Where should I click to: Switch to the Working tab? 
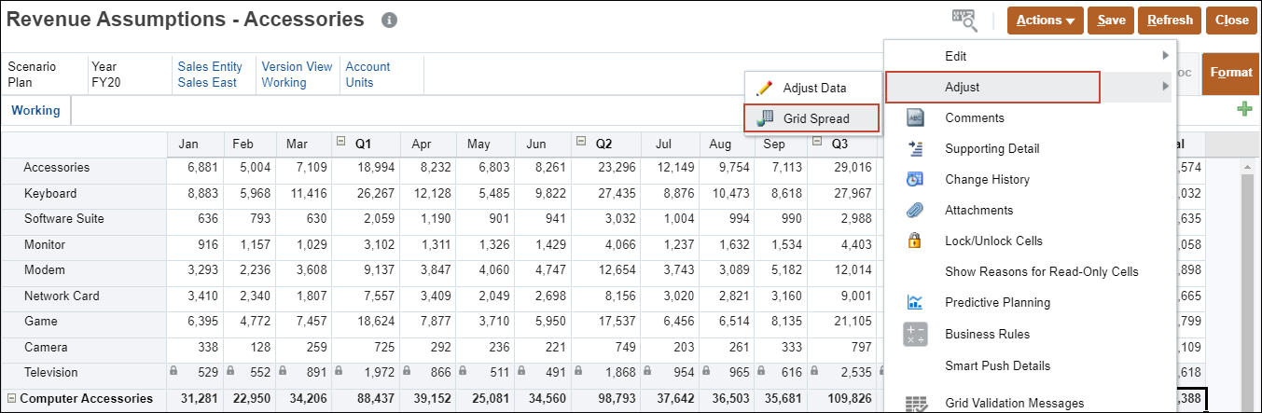35,110
